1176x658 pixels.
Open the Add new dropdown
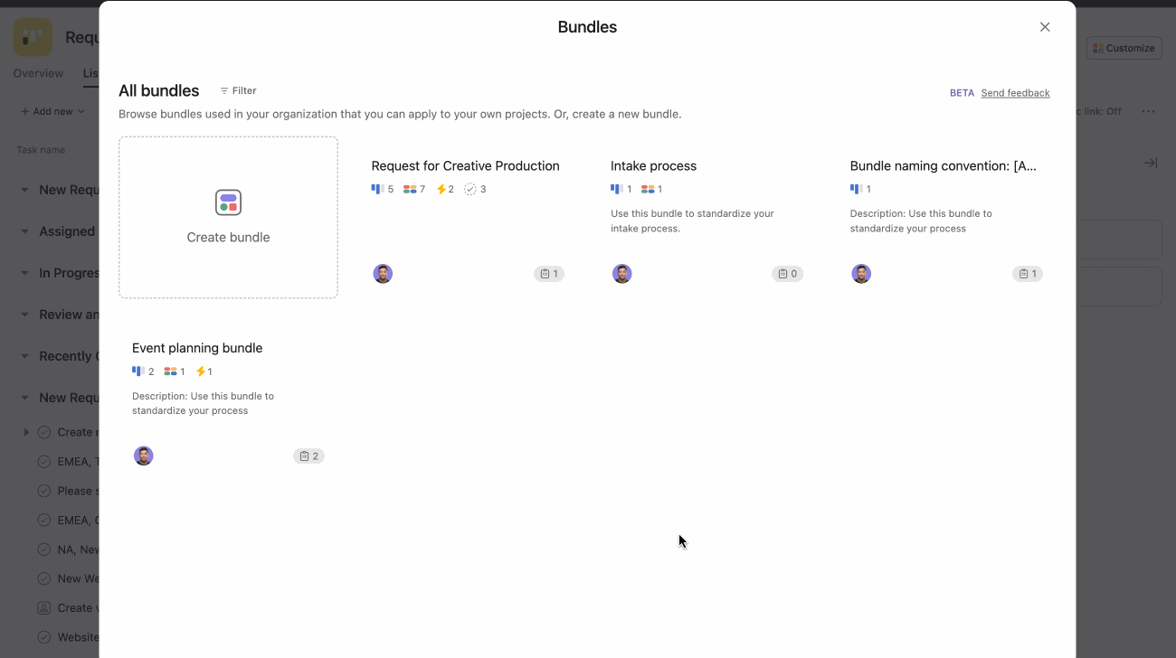click(52, 111)
